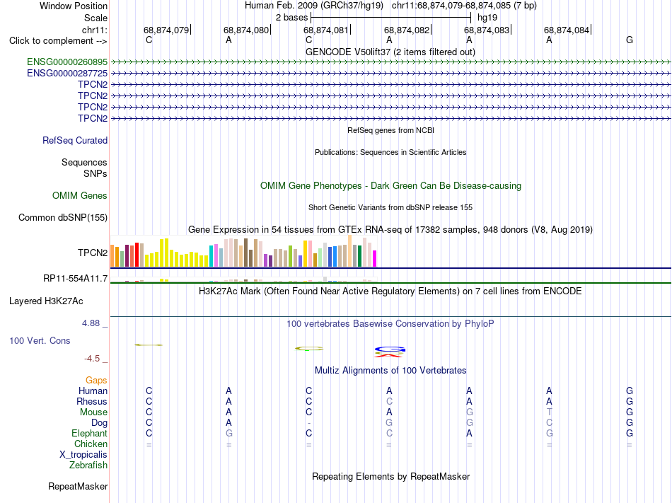Click the 'Click to complement -->' label

[58, 41]
